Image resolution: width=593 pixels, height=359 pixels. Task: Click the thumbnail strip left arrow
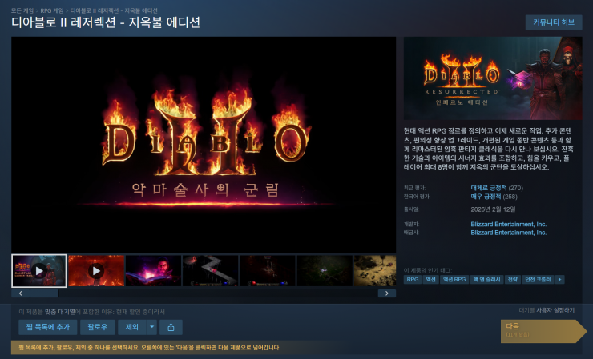tap(20, 293)
